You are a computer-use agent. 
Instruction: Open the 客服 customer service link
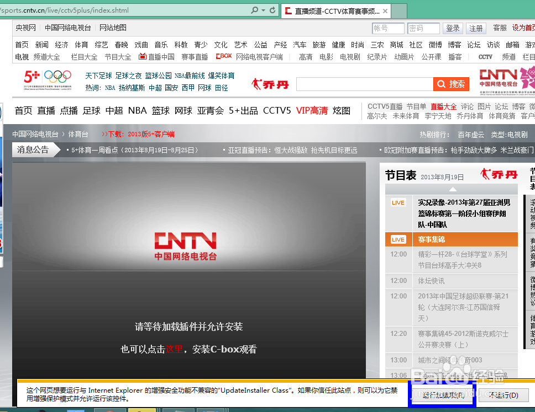(500, 28)
